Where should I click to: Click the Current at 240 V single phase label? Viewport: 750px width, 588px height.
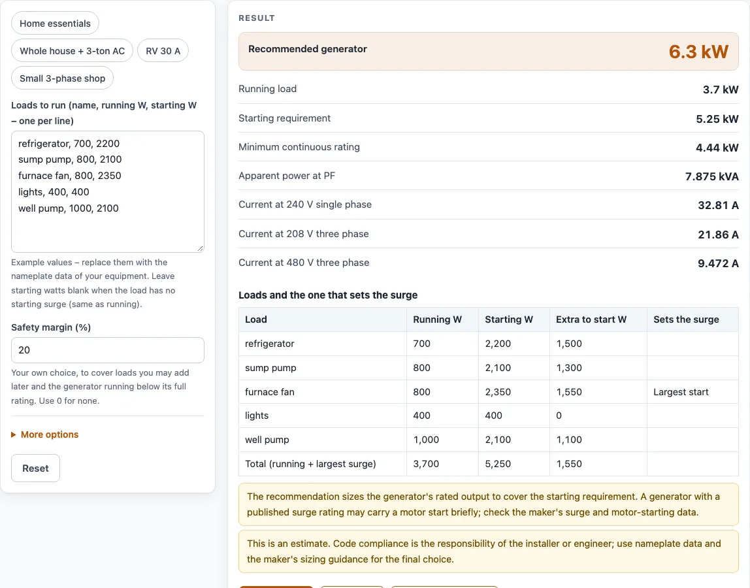click(x=305, y=204)
